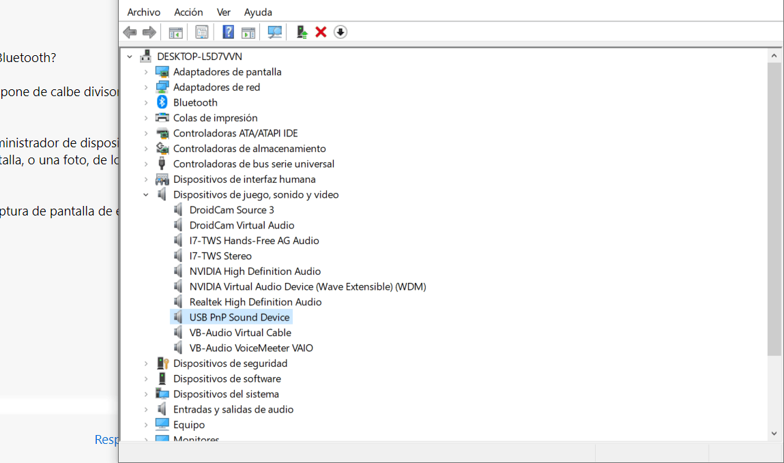Expand the Adaptadores de pantalla node
The image size is (784, 463).
[x=146, y=72]
